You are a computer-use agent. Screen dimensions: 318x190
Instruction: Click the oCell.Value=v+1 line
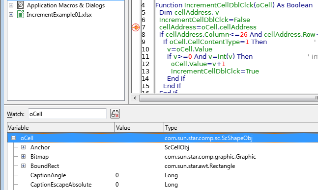[x=198, y=64]
